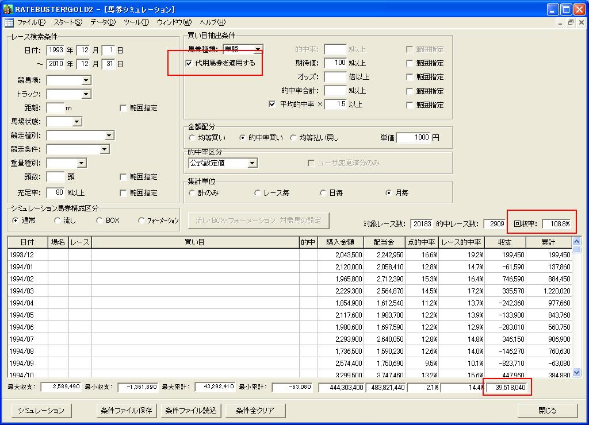Viewport: 589px width, 425px height.
Task: Click the 日付 column header
Action: tap(28, 242)
